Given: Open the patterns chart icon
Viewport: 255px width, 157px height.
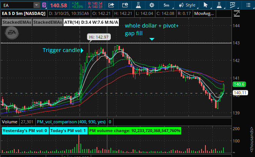Looking at the screenshot, I should [x=233, y=5].
